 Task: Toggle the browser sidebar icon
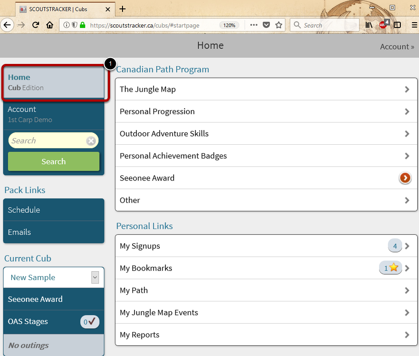point(397,25)
